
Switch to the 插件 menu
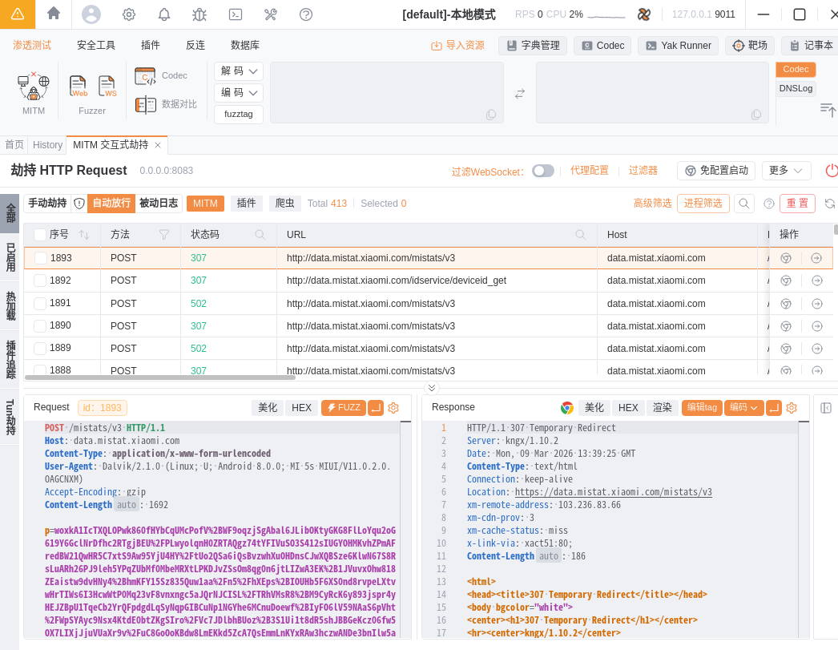pos(150,46)
